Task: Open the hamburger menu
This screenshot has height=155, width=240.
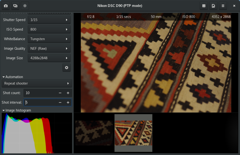Action: [223, 6]
